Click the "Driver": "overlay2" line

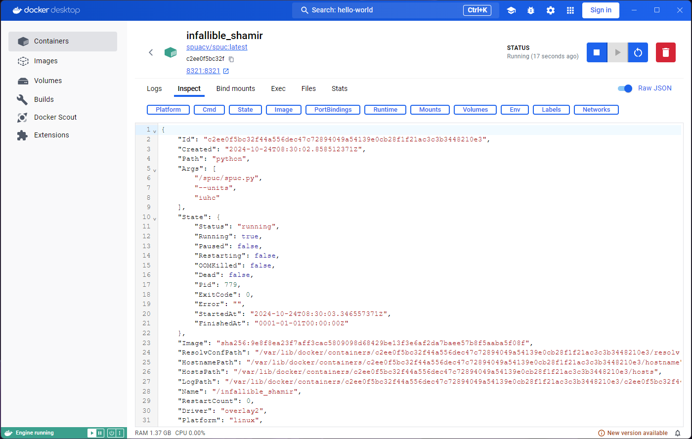tap(222, 411)
